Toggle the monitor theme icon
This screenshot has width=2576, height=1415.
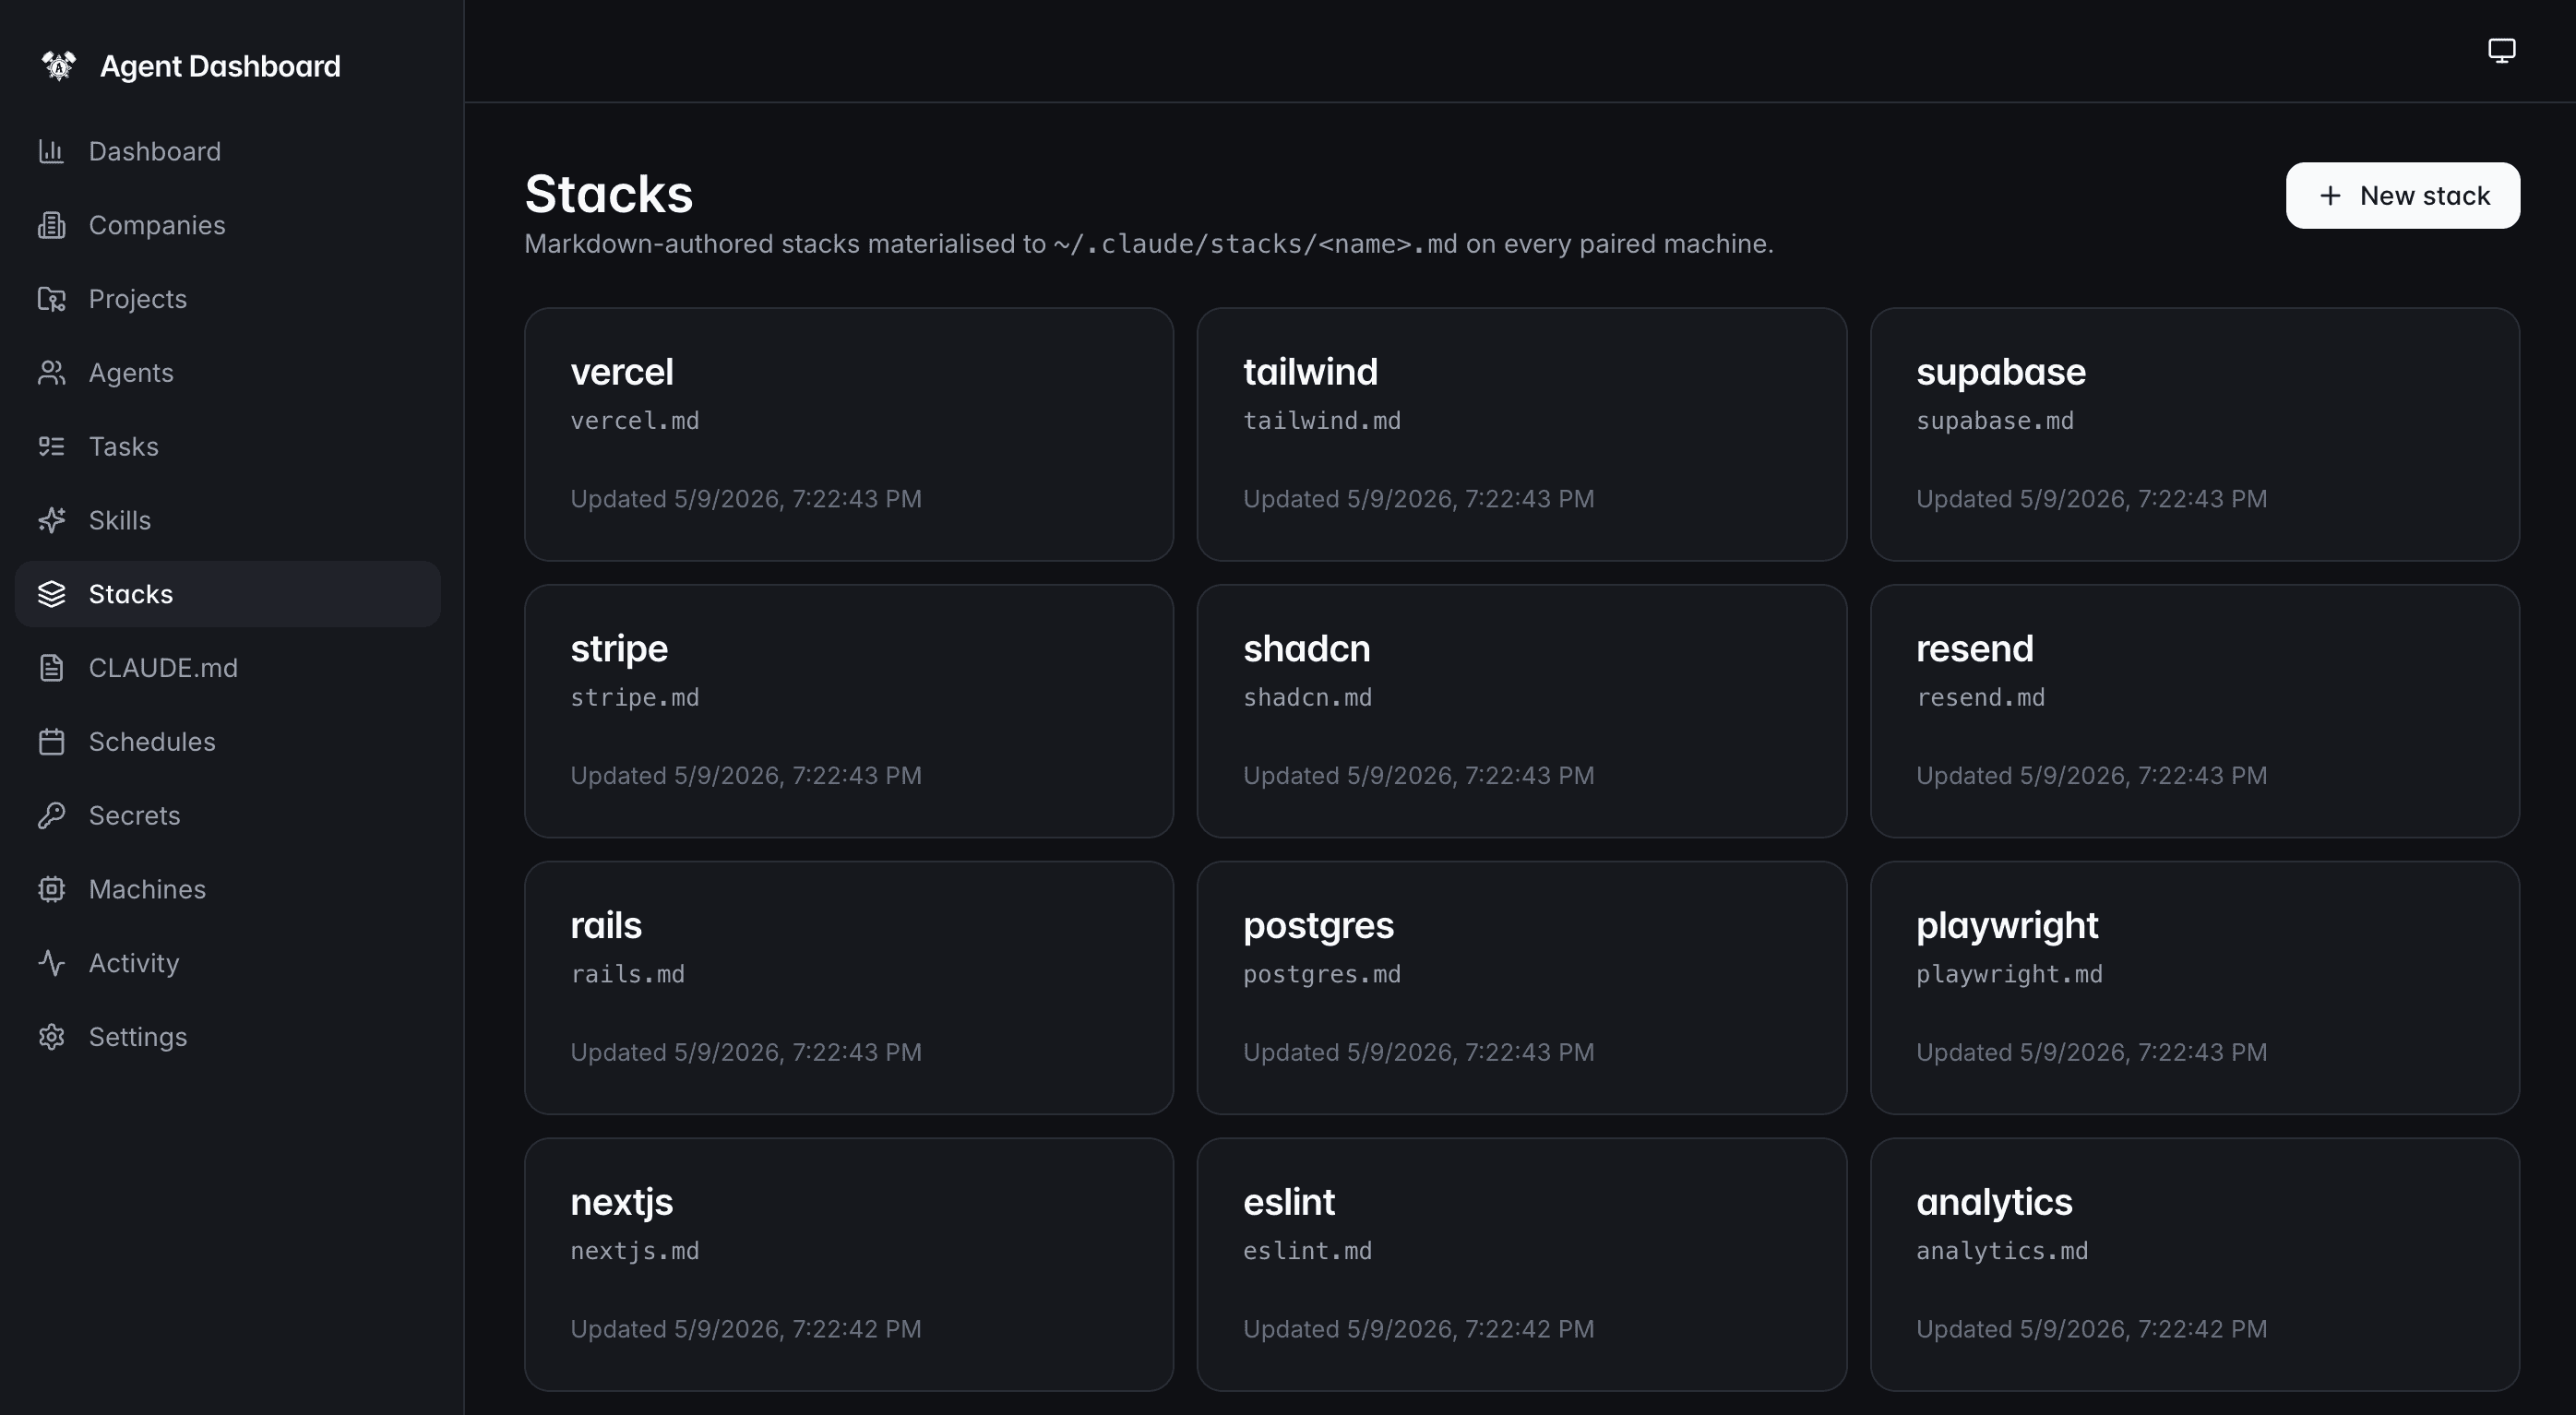click(x=2501, y=51)
